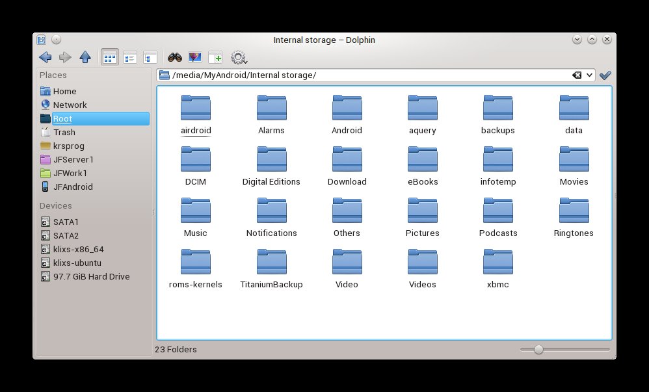649x392 pixels.
Task: Open the Control gear menu
Action: [x=239, y=57]
